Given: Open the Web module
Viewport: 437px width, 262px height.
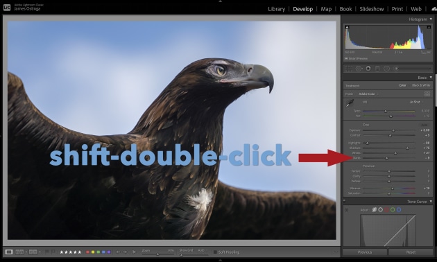Looking at the screenshot, I should pos(416,9).
